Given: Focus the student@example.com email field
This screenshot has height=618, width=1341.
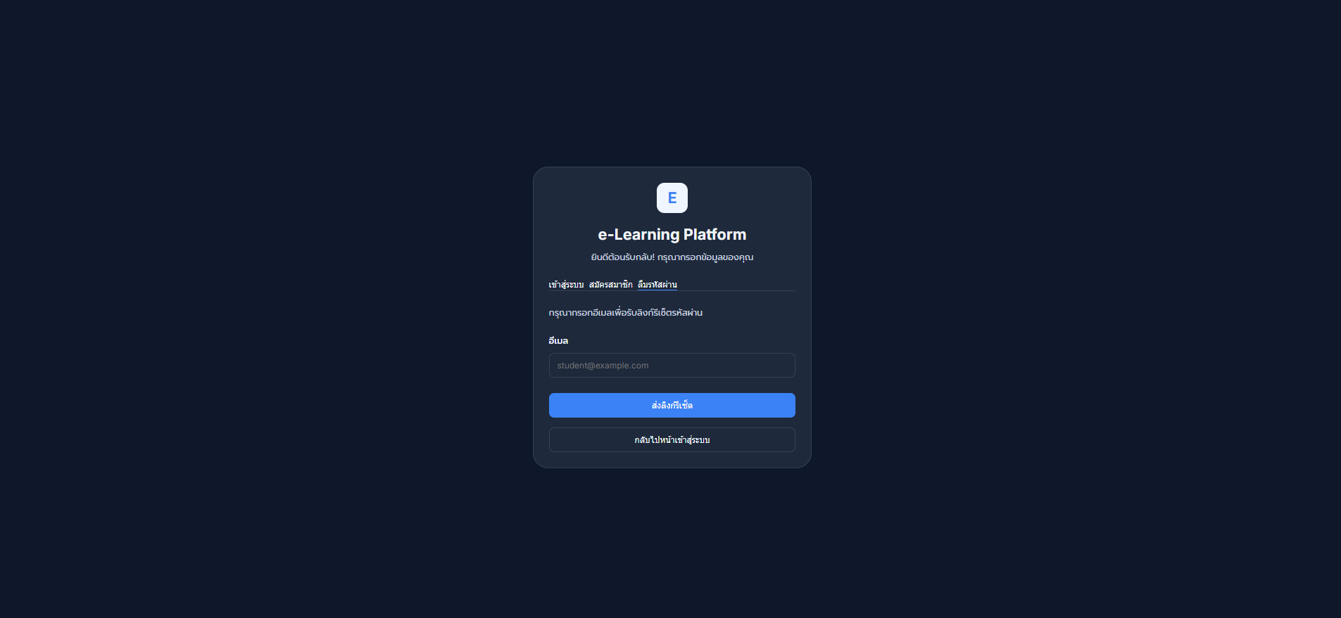Looking at the screenshot, I should pyautogui.click(x=672, y=366).
